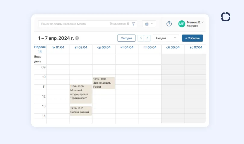The image size is (244, 144).
Task: Open the help question mark icon
Action: click(169, 24)
